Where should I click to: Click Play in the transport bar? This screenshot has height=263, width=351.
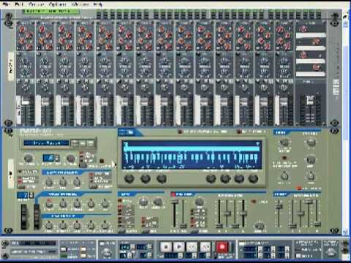pyautogui.click(x=179, y=247)
